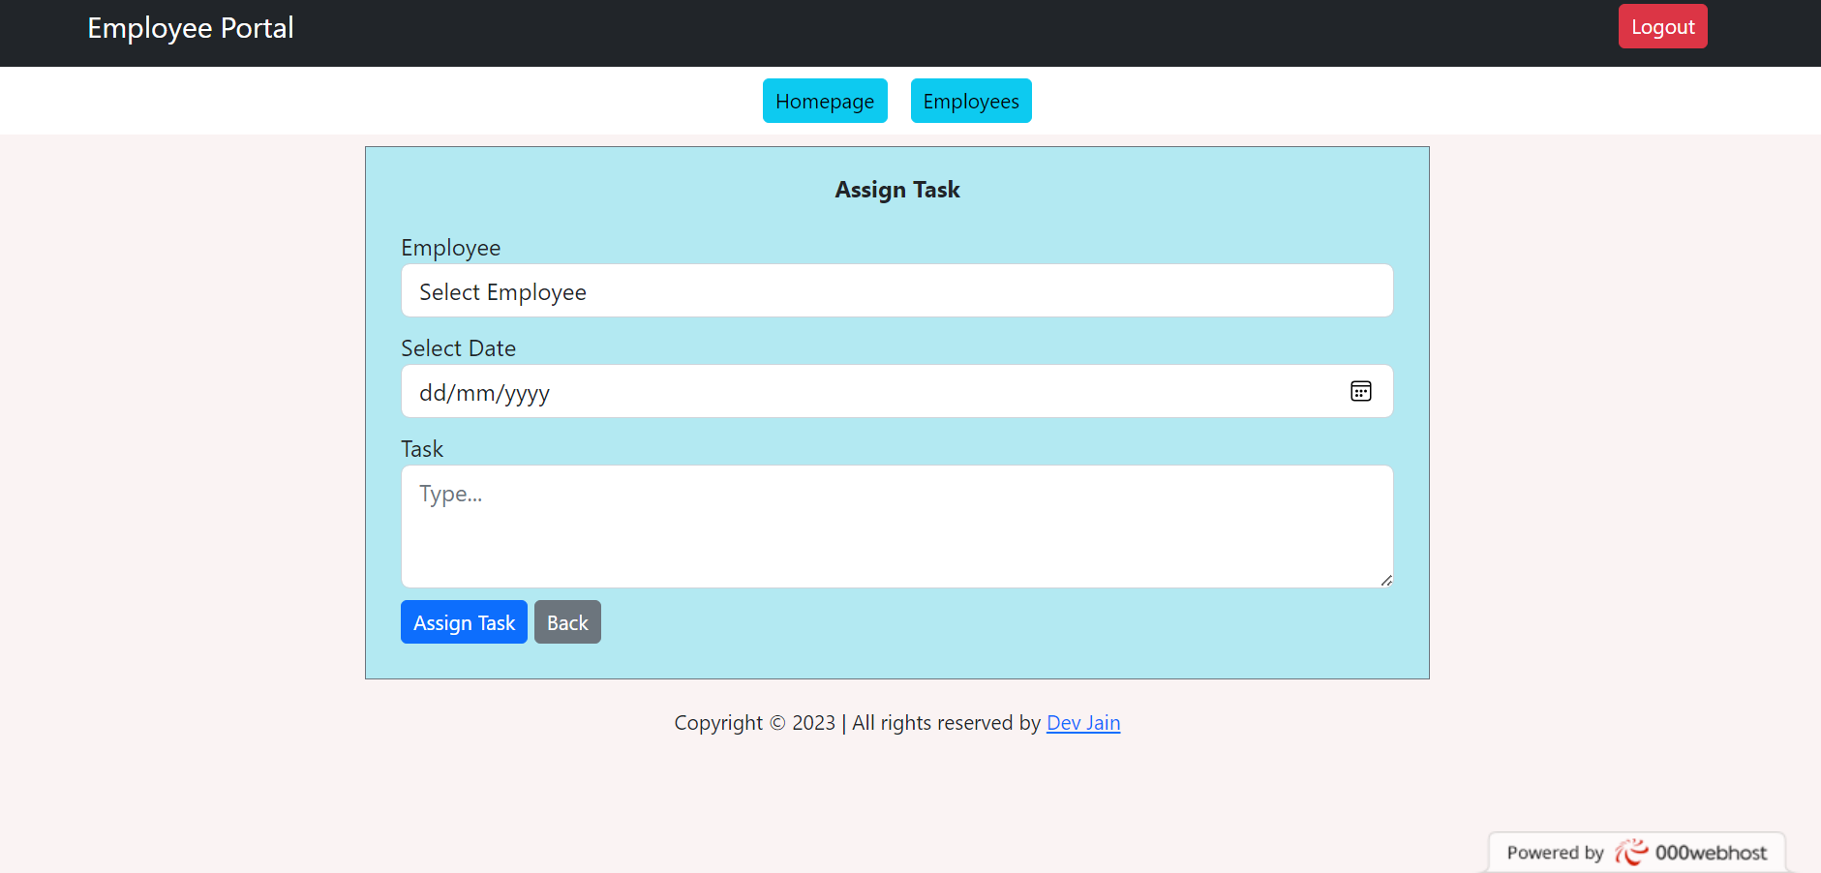Switch to the Homepage tab
The width and height of the screenshot is (1821, 873).
825,101
